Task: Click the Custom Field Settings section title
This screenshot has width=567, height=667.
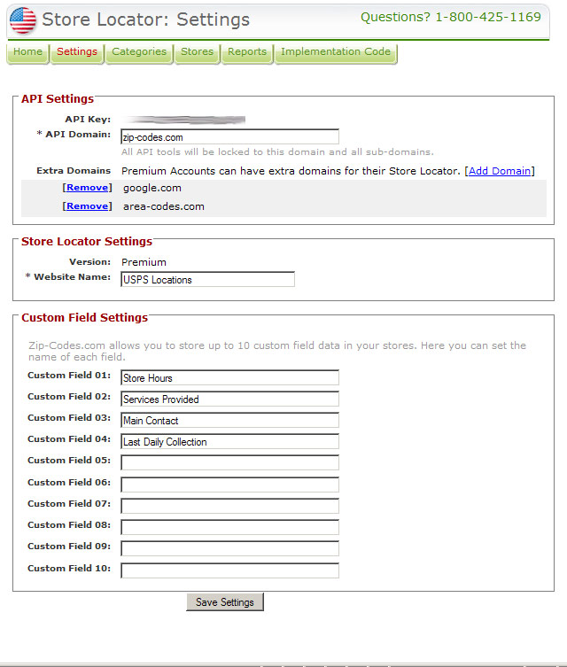Action: (85, 318)
